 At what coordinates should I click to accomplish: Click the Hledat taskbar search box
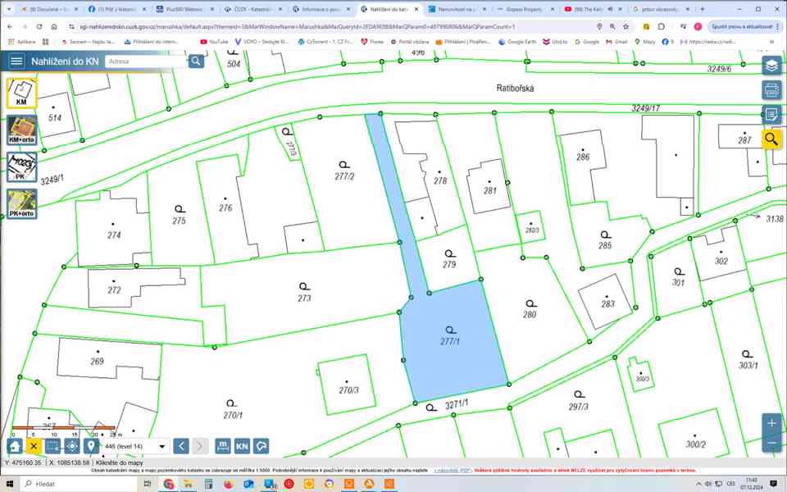(x=80, y=484)
